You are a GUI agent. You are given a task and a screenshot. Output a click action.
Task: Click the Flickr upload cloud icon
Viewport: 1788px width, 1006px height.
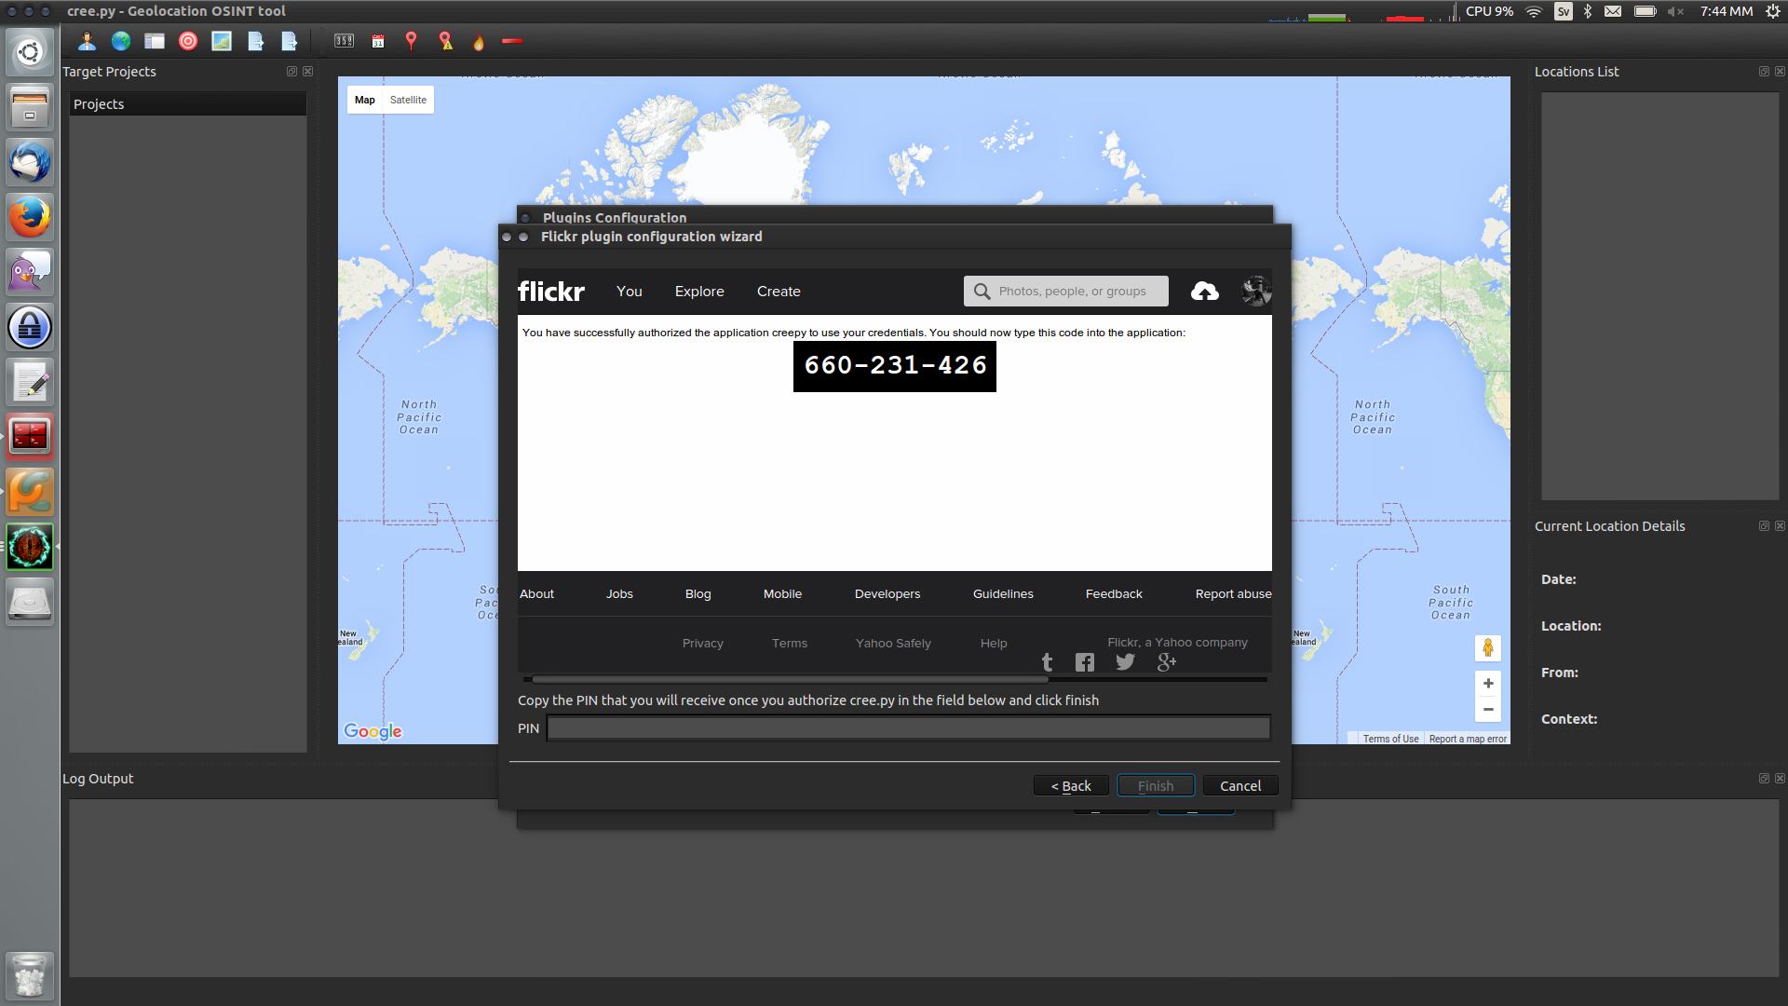click(x=1205, y=292)
